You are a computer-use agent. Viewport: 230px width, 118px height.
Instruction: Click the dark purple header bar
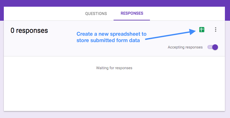tap(115, 3)
